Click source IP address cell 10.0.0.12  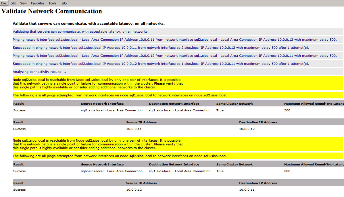(134, 190)
